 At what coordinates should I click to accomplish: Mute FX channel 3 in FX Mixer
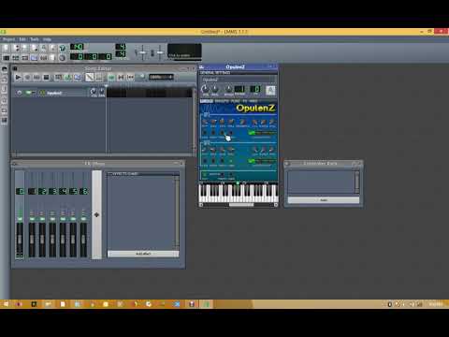coord(52,219)
